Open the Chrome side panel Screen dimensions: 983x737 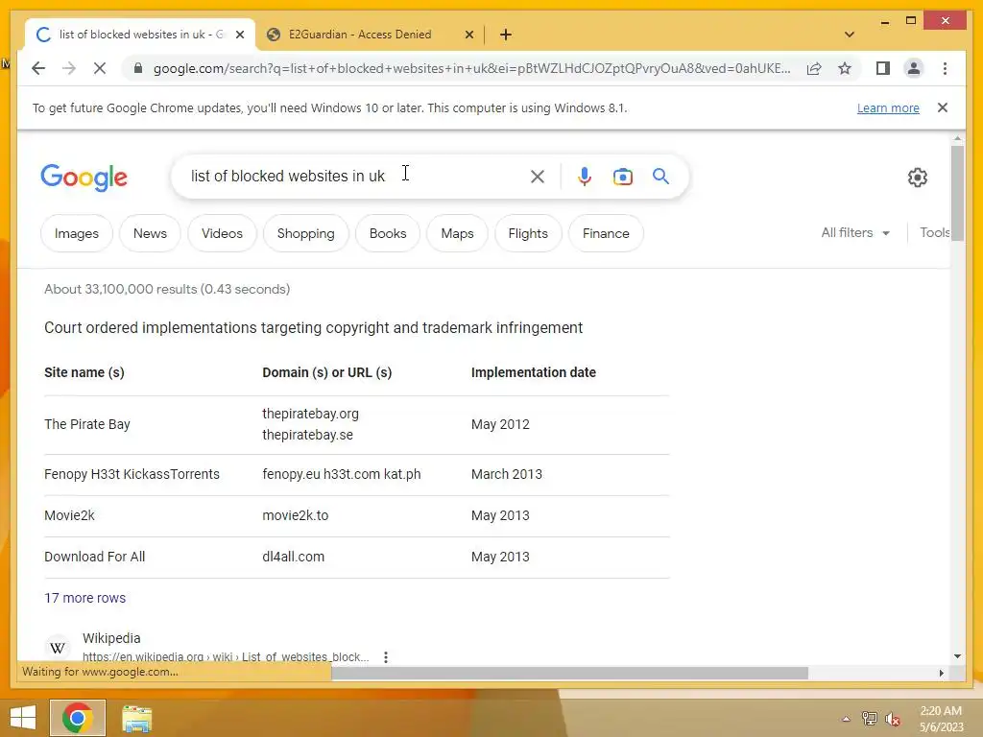(883, 68)
